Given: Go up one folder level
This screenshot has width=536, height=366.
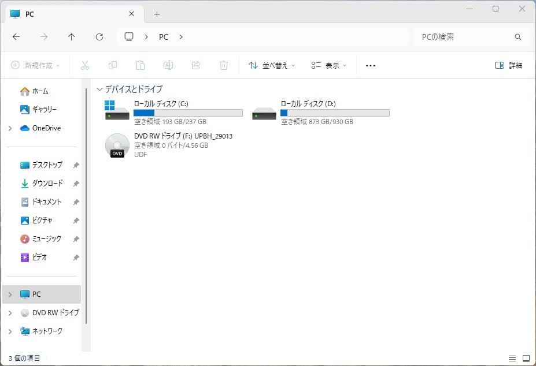Looking at the screenshot, I should (x=72, y=37).
